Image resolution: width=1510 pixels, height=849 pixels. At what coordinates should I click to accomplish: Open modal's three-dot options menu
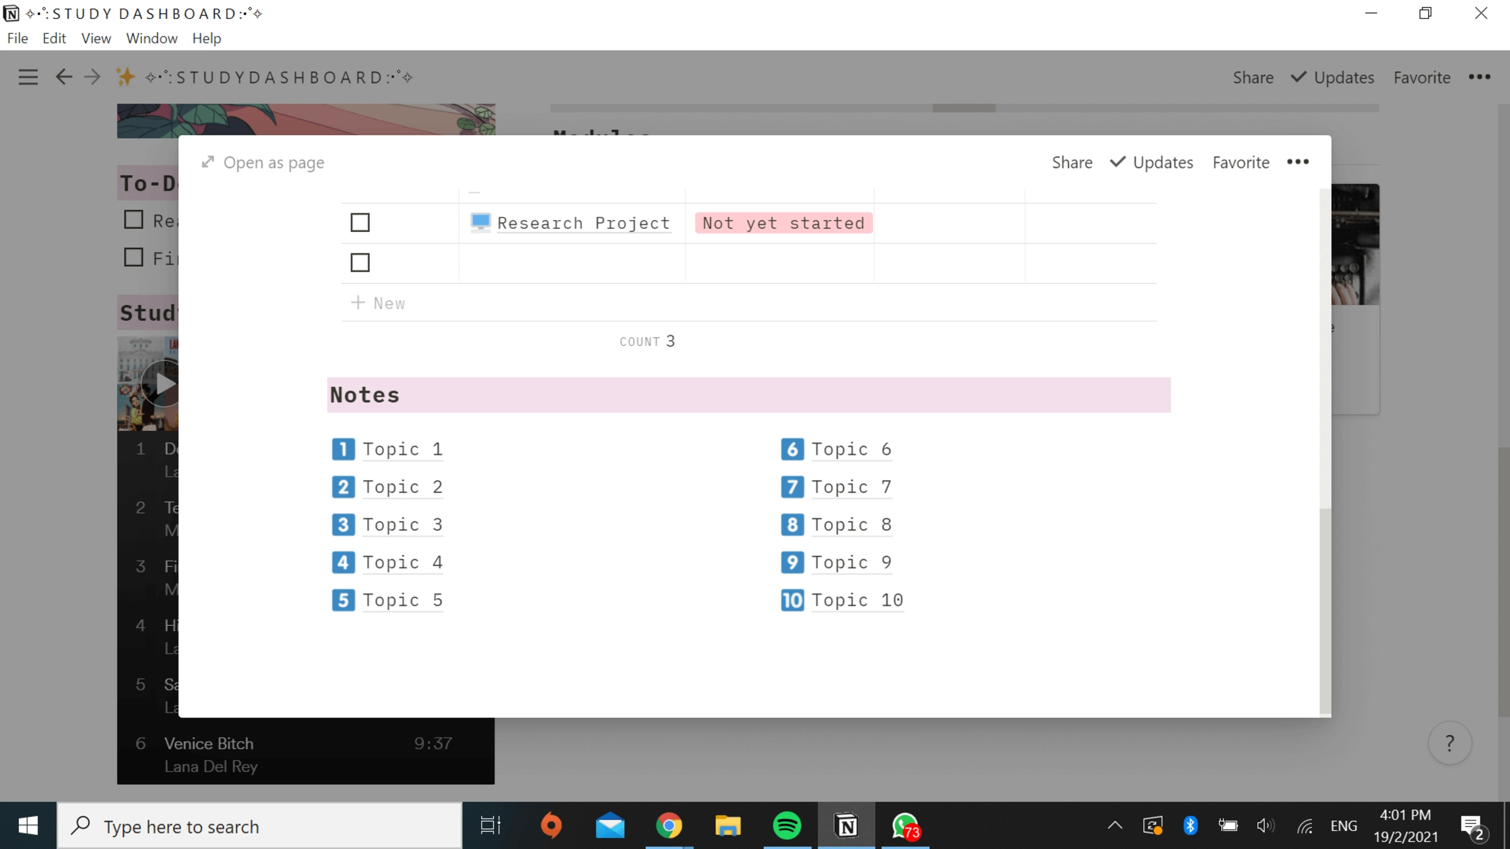coord(1297,162)
